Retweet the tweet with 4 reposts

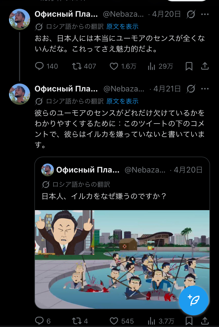click(x=77, y=321)
